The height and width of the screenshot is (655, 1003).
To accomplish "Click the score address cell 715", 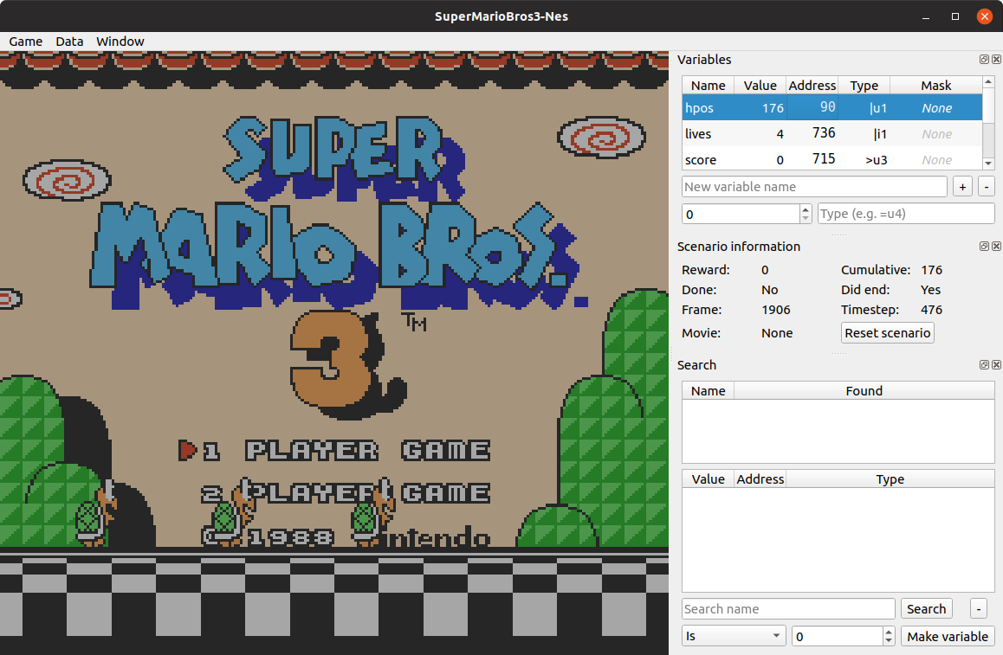I will 812,159.
